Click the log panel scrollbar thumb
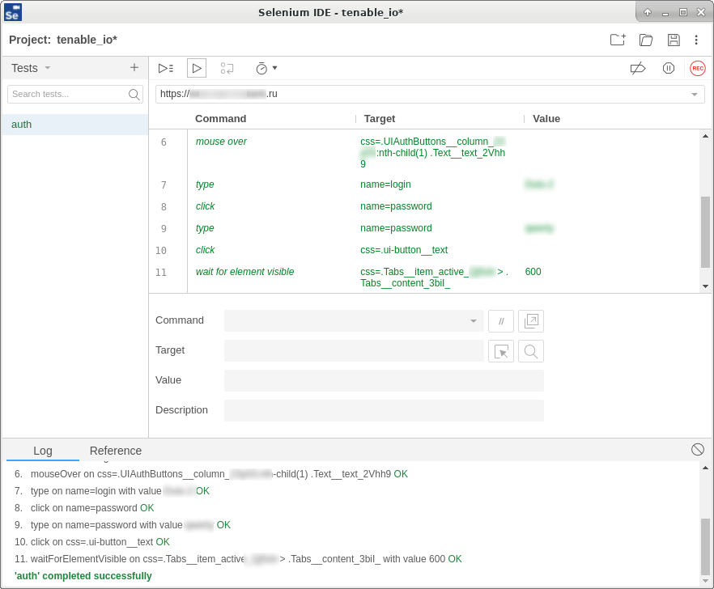 tap(705, 547)
